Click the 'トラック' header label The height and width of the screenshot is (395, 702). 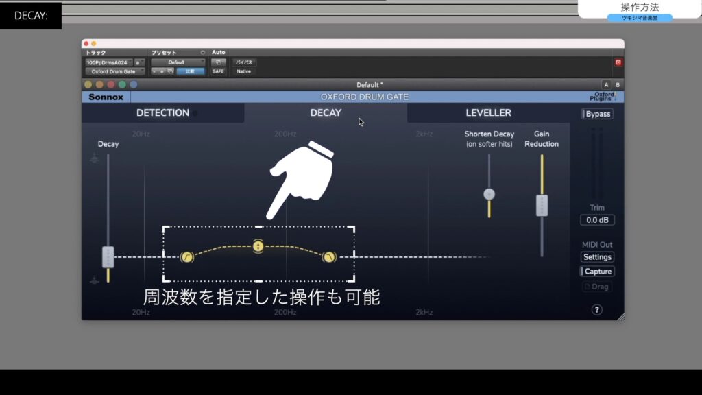[96, 53]
